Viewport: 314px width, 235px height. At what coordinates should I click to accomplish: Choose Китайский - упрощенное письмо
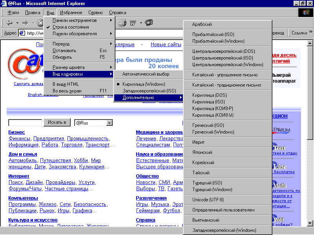228,75
